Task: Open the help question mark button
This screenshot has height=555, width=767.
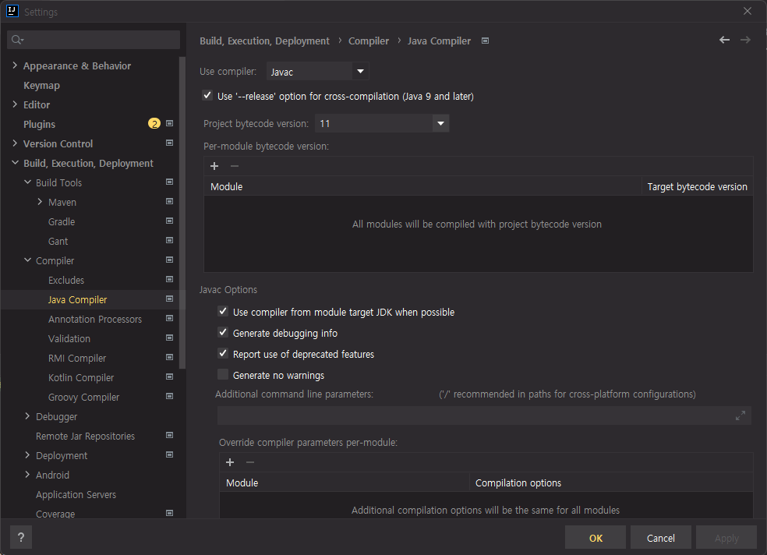Action: click(x=21, y=537)
